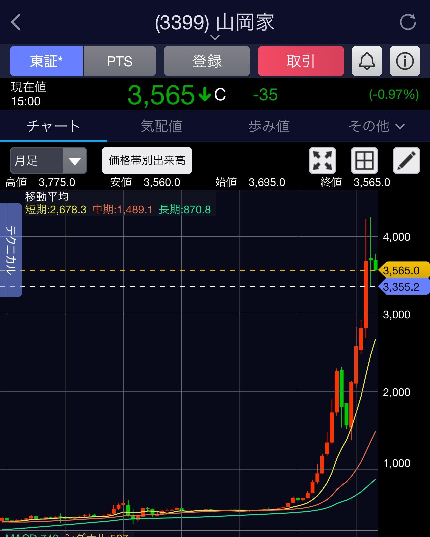Screen dimensions: 430x537
Task: Expand the その他 menu
Action: point(377,126)
